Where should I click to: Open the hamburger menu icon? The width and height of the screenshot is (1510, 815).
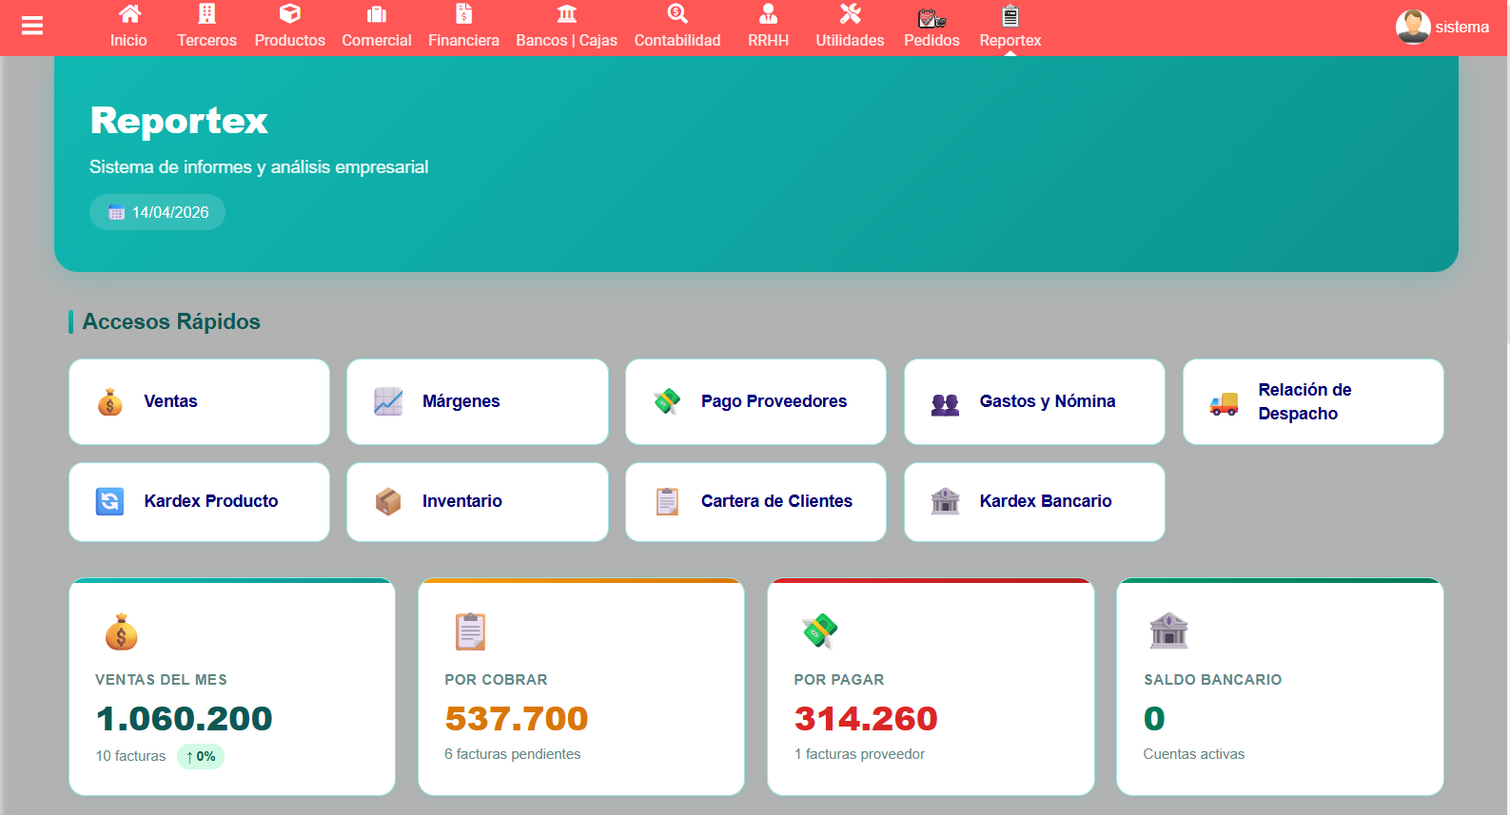tap(32, 26)
